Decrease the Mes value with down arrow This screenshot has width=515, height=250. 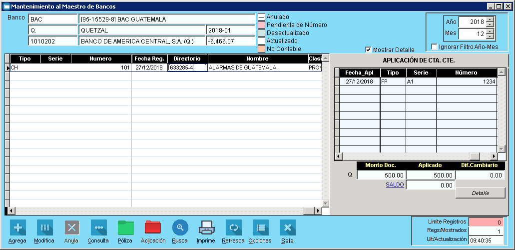coord(490,37)
